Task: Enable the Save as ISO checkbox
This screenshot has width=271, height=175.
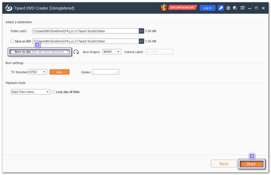Action: [12, 41]
